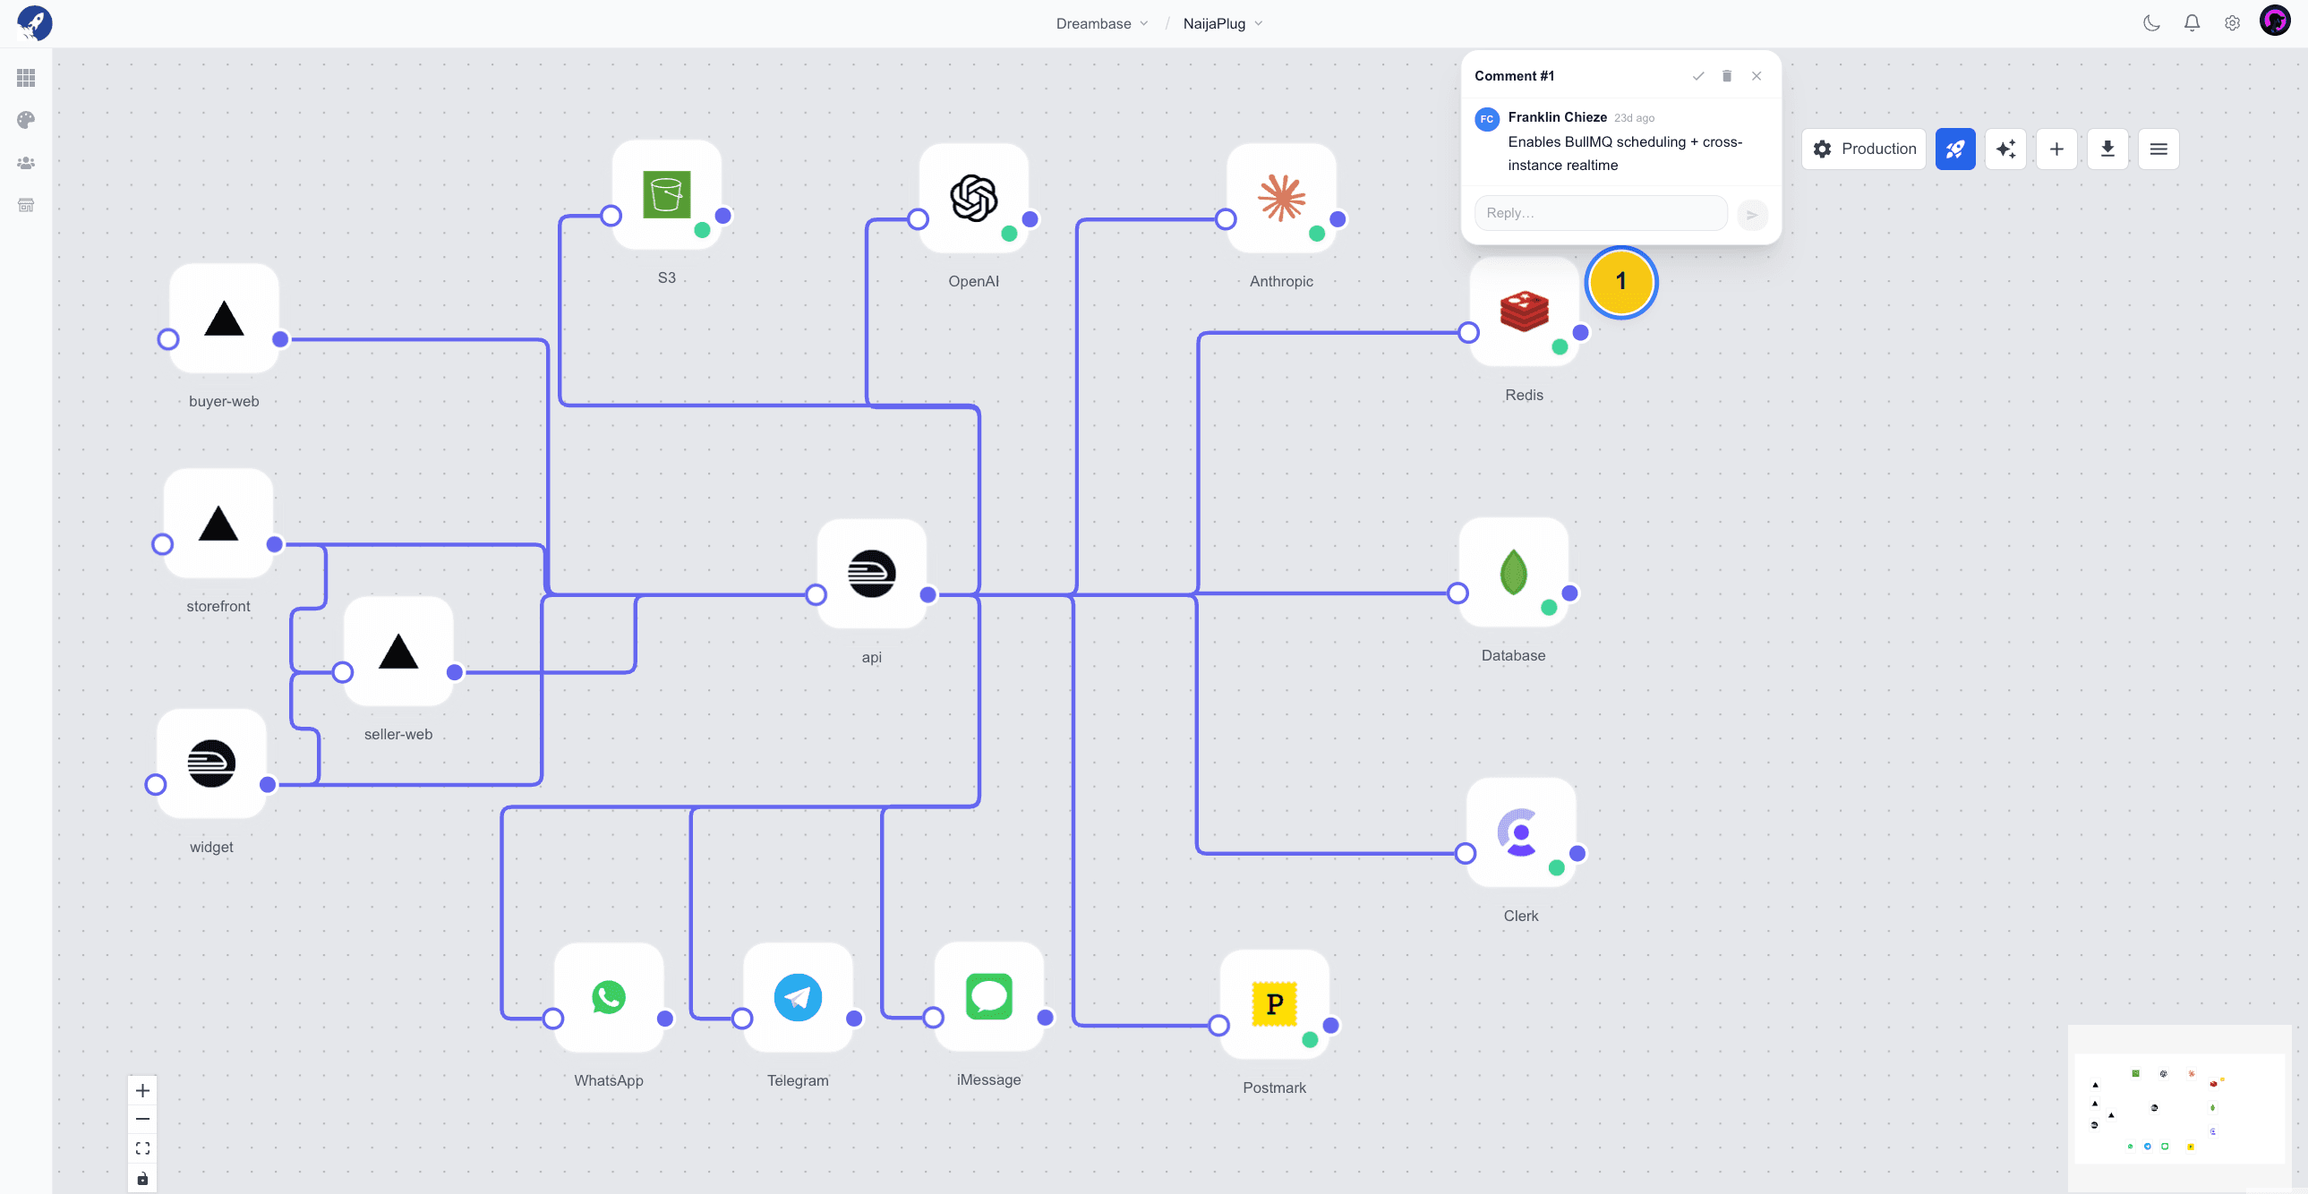
Task: Open the team members sidebar icon
Action: pyautogui.click(x=26, y=163)
